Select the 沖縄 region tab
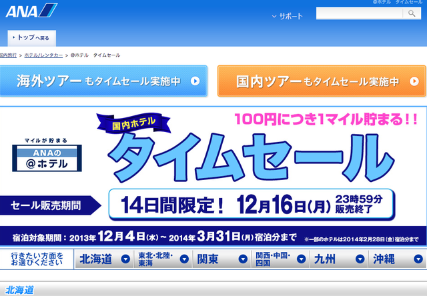This screenshot has height=296, width=427. pyautogui.click(x=398, y=259)
